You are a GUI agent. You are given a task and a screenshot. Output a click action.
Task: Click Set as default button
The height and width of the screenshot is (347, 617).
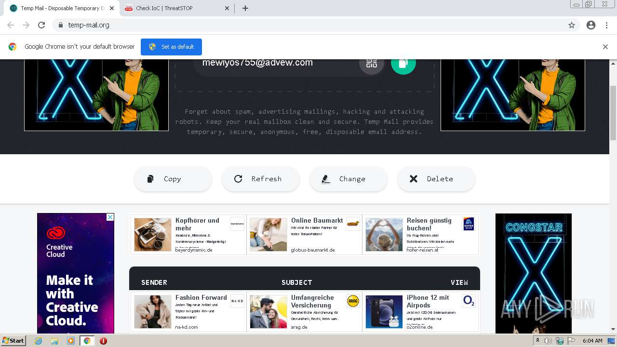click(x=171, y=47)
